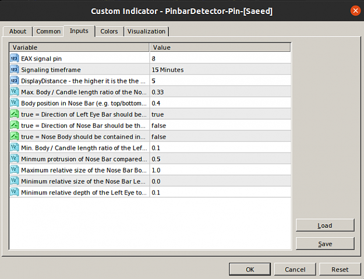Viewport: 364px width, 279px height.
Task: Click the double icon beside Min. Body / Candle length
Action: click(x=14, y=147)
